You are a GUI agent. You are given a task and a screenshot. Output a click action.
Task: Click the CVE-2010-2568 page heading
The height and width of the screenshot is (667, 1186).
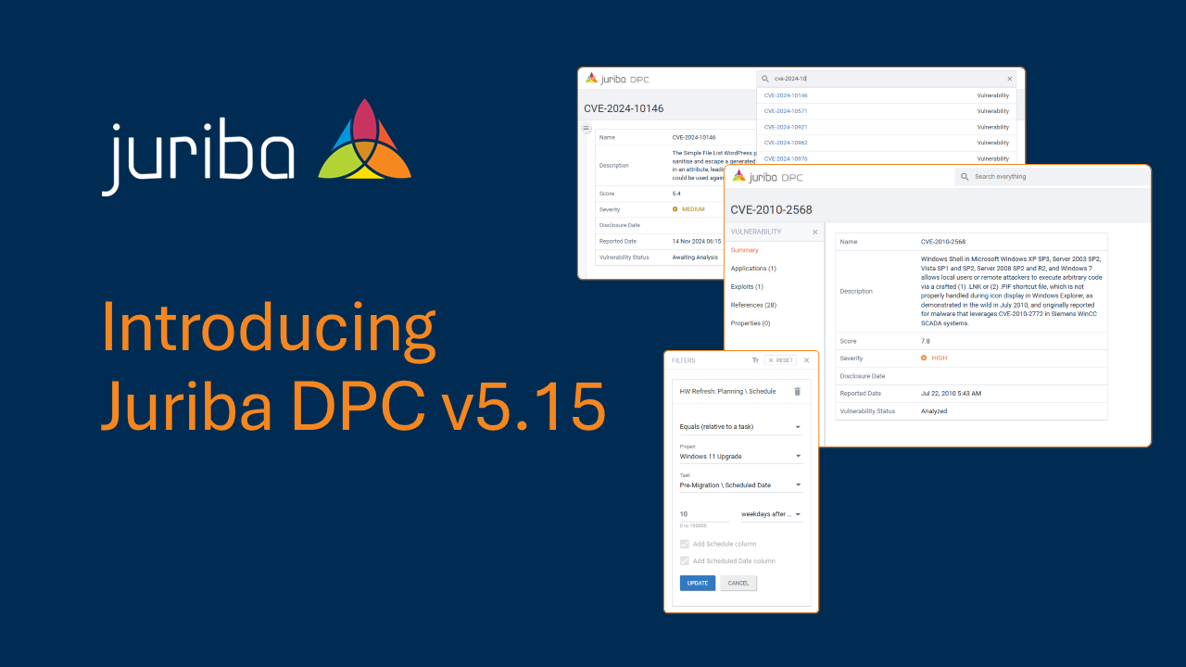[x=771, y=209]
